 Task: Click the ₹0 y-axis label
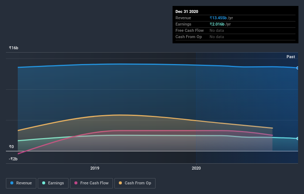[11, 147]
